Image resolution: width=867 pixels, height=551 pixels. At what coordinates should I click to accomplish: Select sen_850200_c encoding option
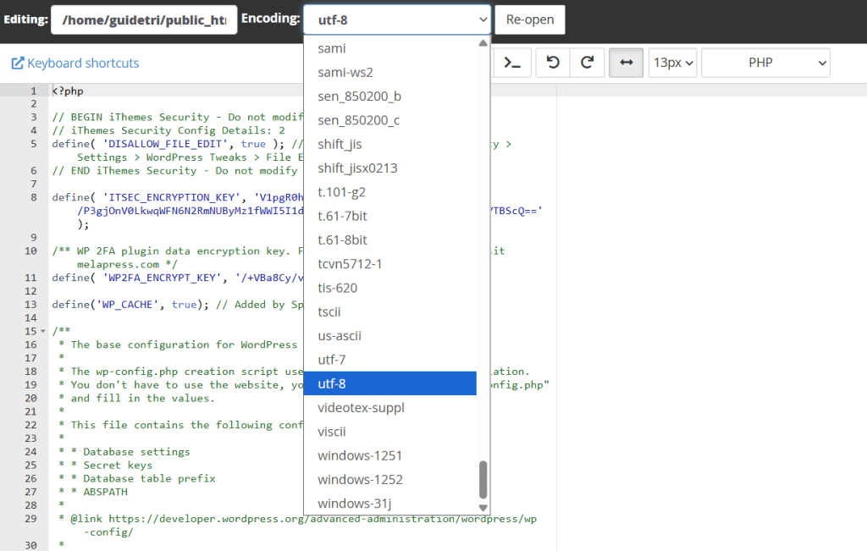coord(389,120)
